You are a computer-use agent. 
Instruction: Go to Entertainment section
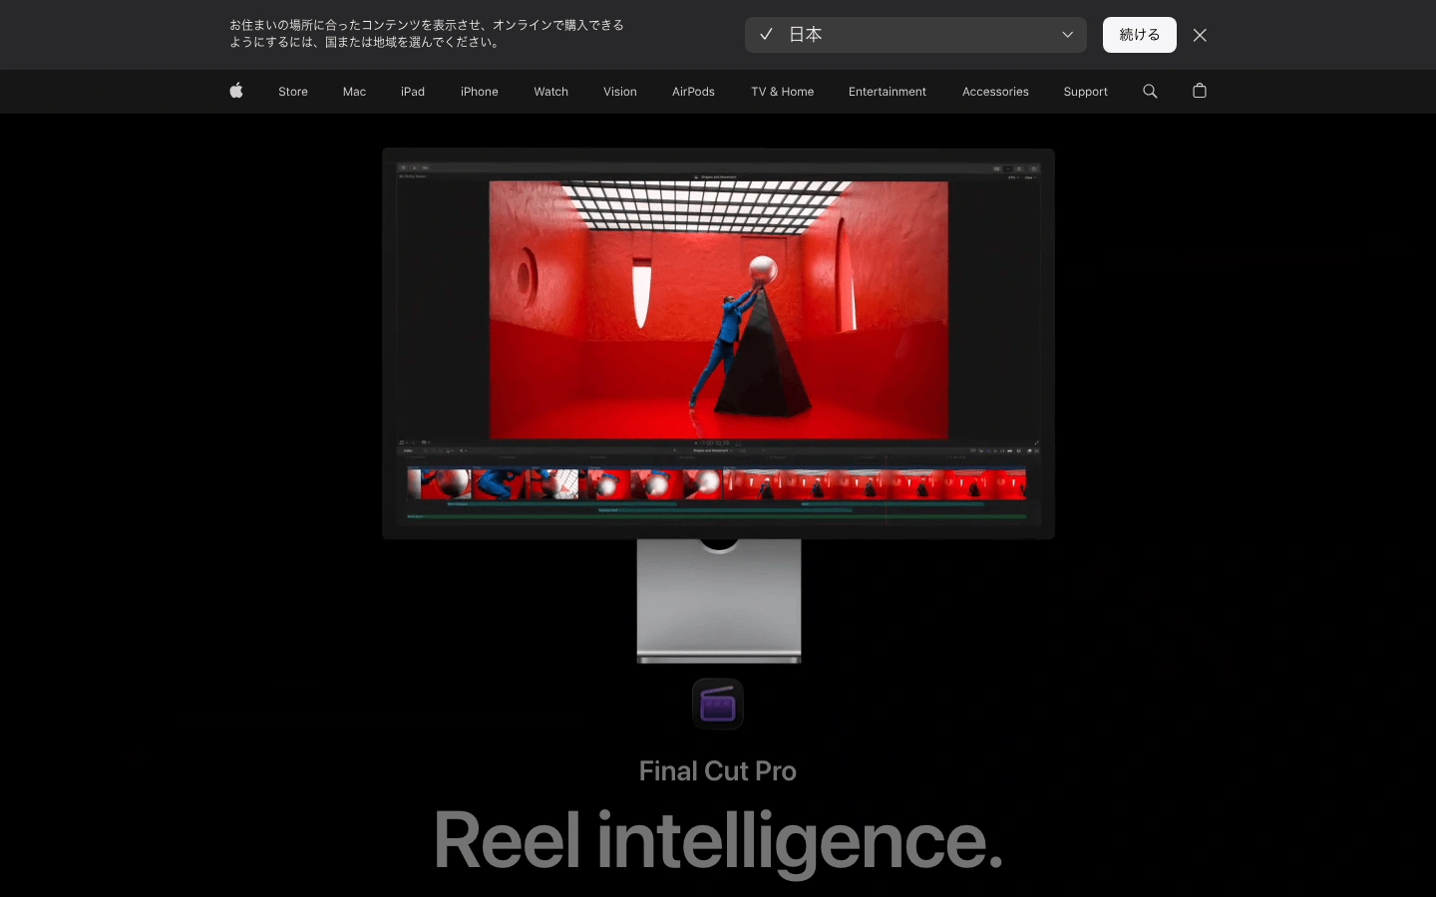tap(888, 92)
